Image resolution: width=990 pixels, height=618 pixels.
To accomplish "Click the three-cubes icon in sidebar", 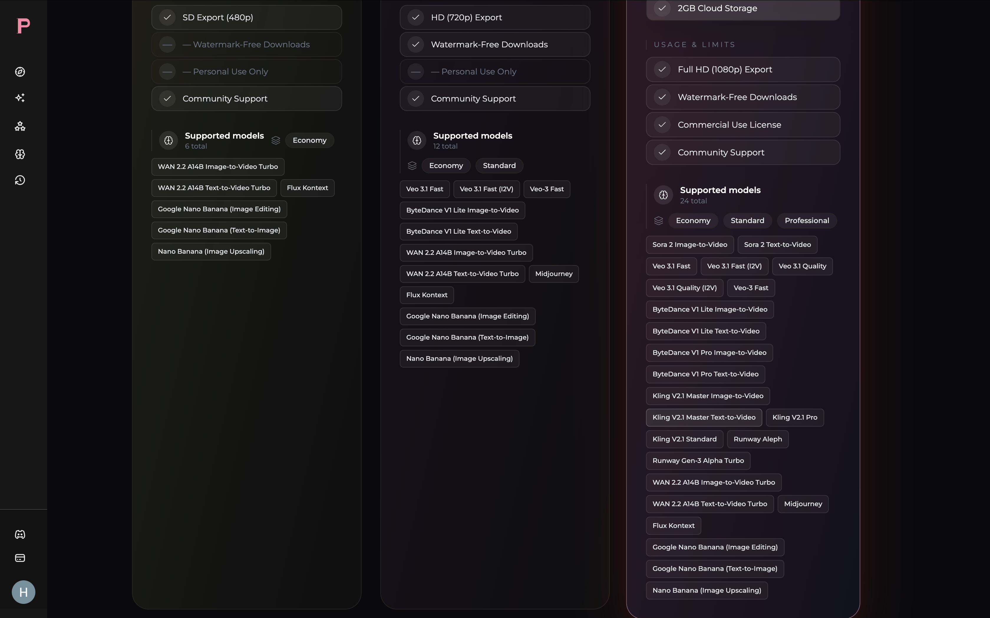I will pos(20,126).
